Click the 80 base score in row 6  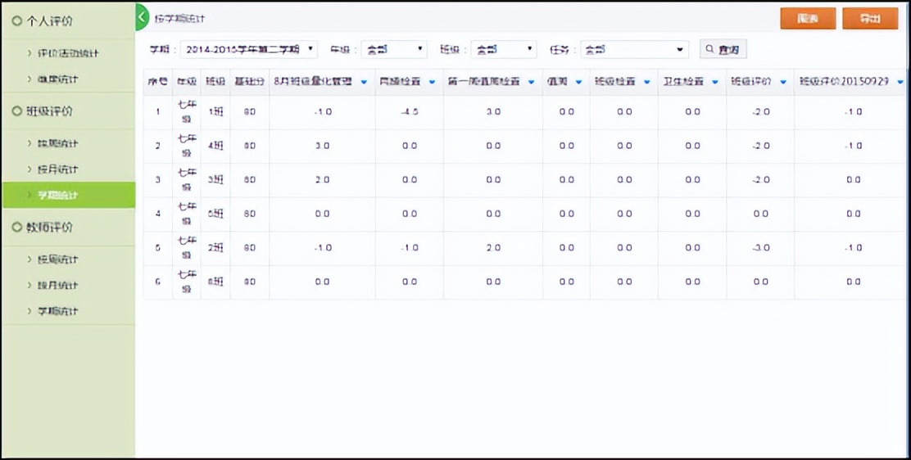tap(250, 282)
